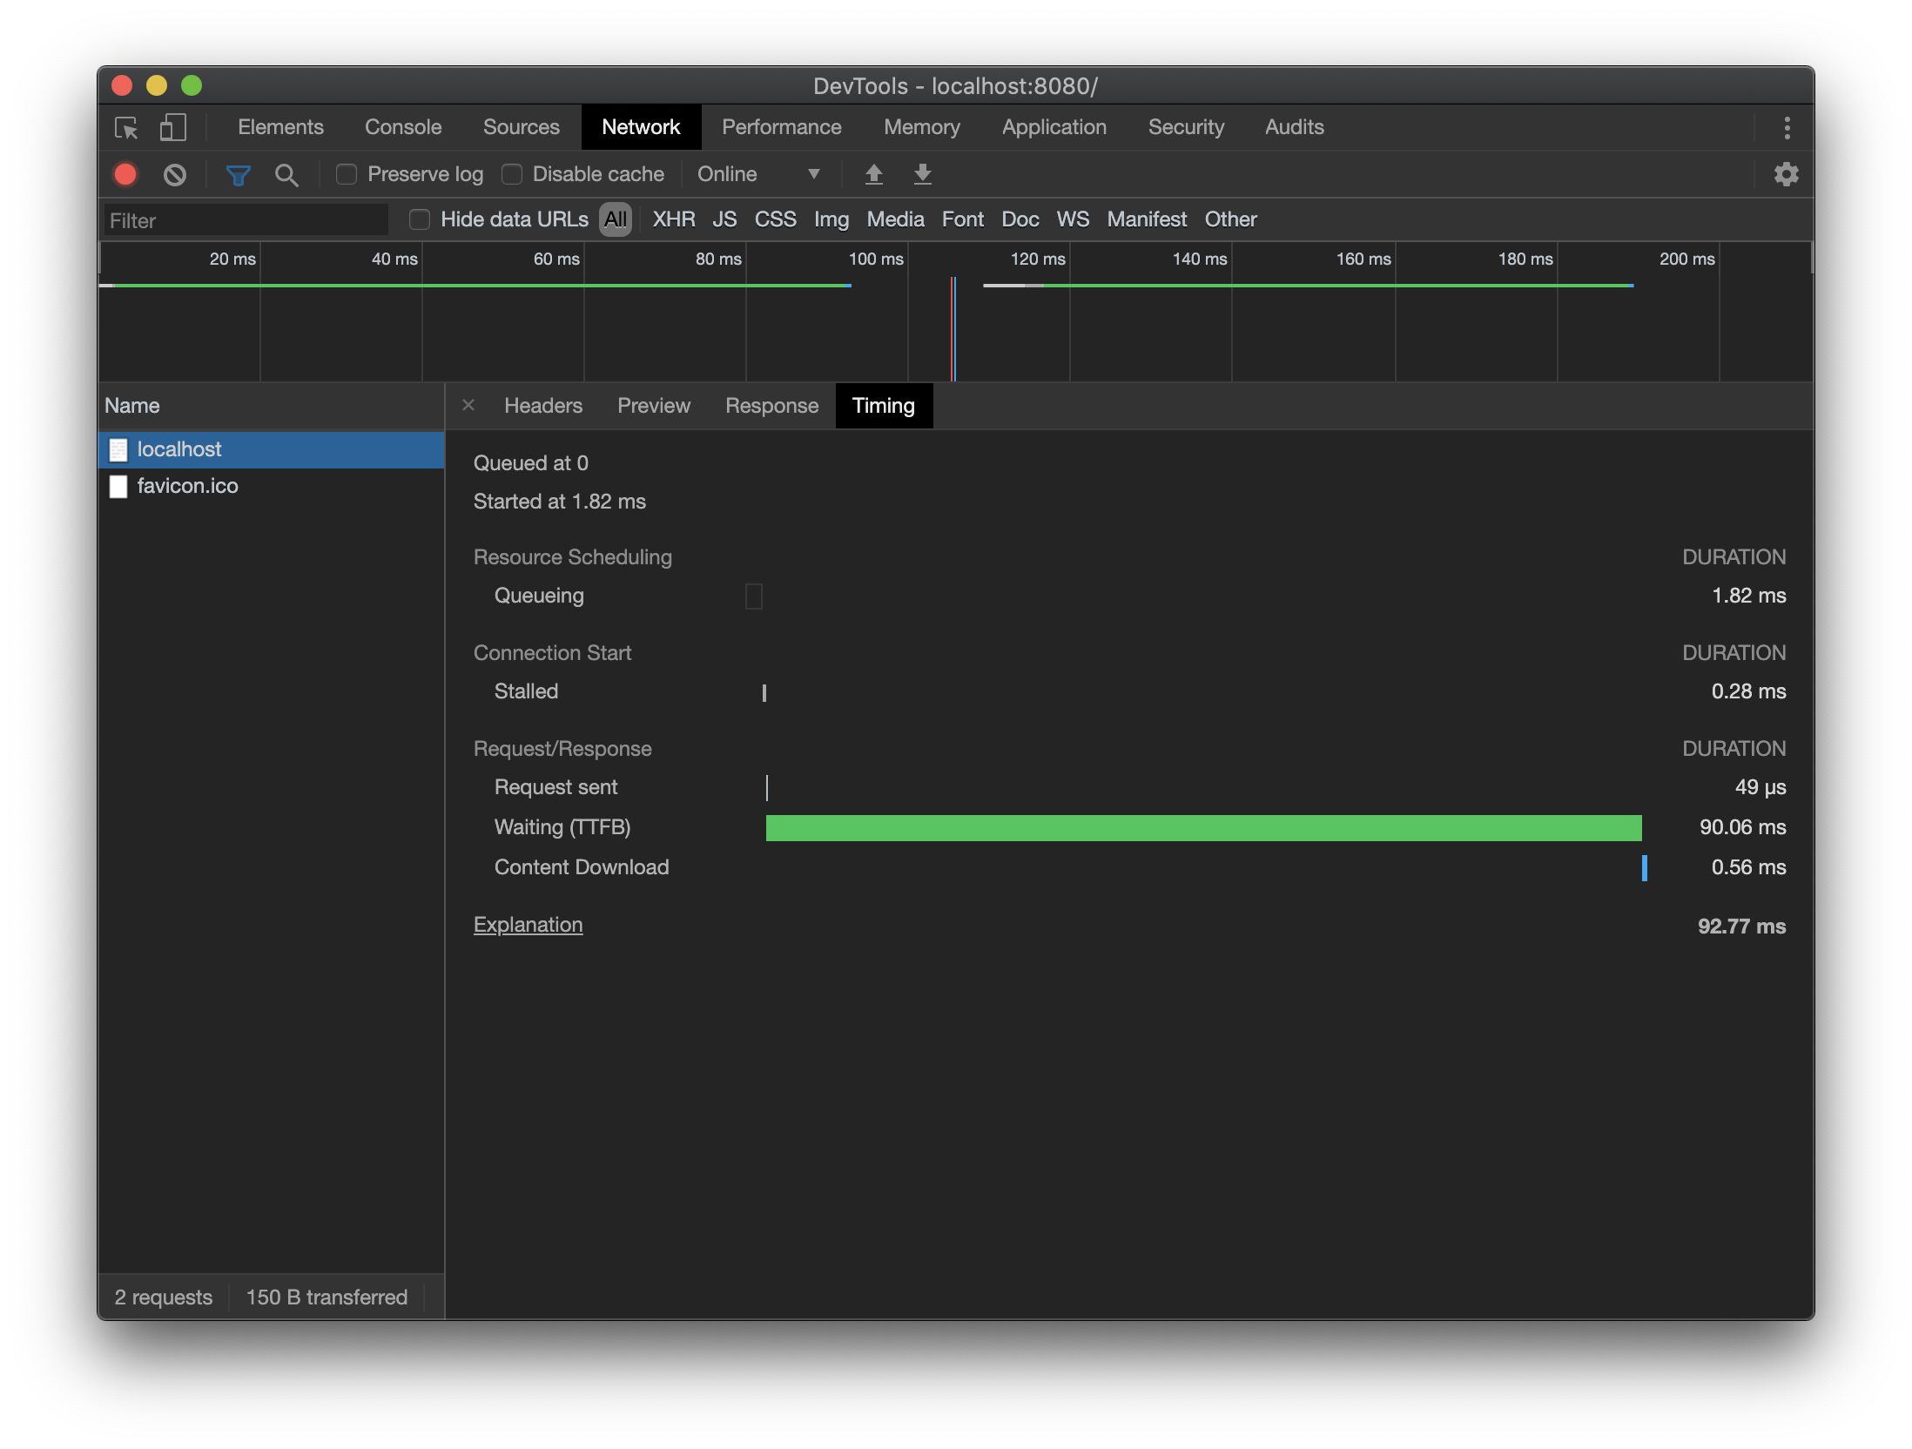Viewport: 1912px width, 1449px height.
Task: Enable the Disable cache checkbox
Action: pyautogui.click(x=512, y=175)
